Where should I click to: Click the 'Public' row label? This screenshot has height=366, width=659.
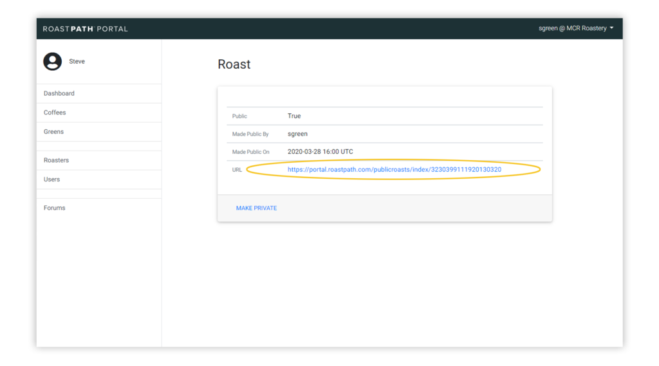[239, 116]
